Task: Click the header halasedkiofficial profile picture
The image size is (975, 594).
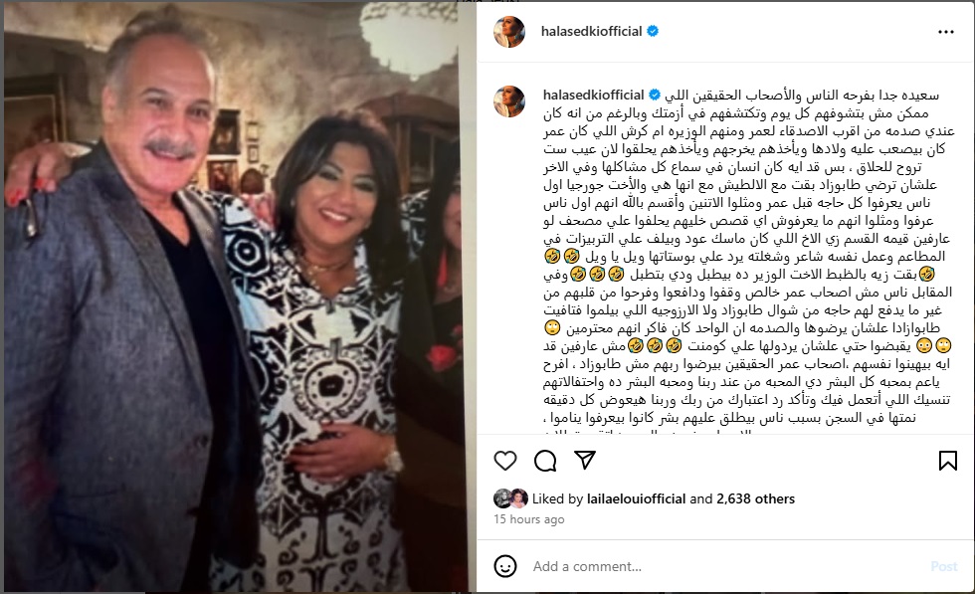Action: tap(509, 31)
